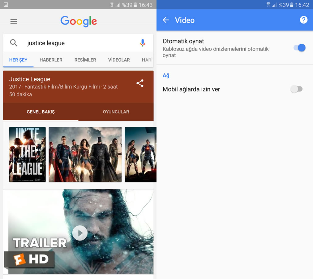313x279 pixels.
Task: Play the Justice League trailer video
Action: coord(80,233)
